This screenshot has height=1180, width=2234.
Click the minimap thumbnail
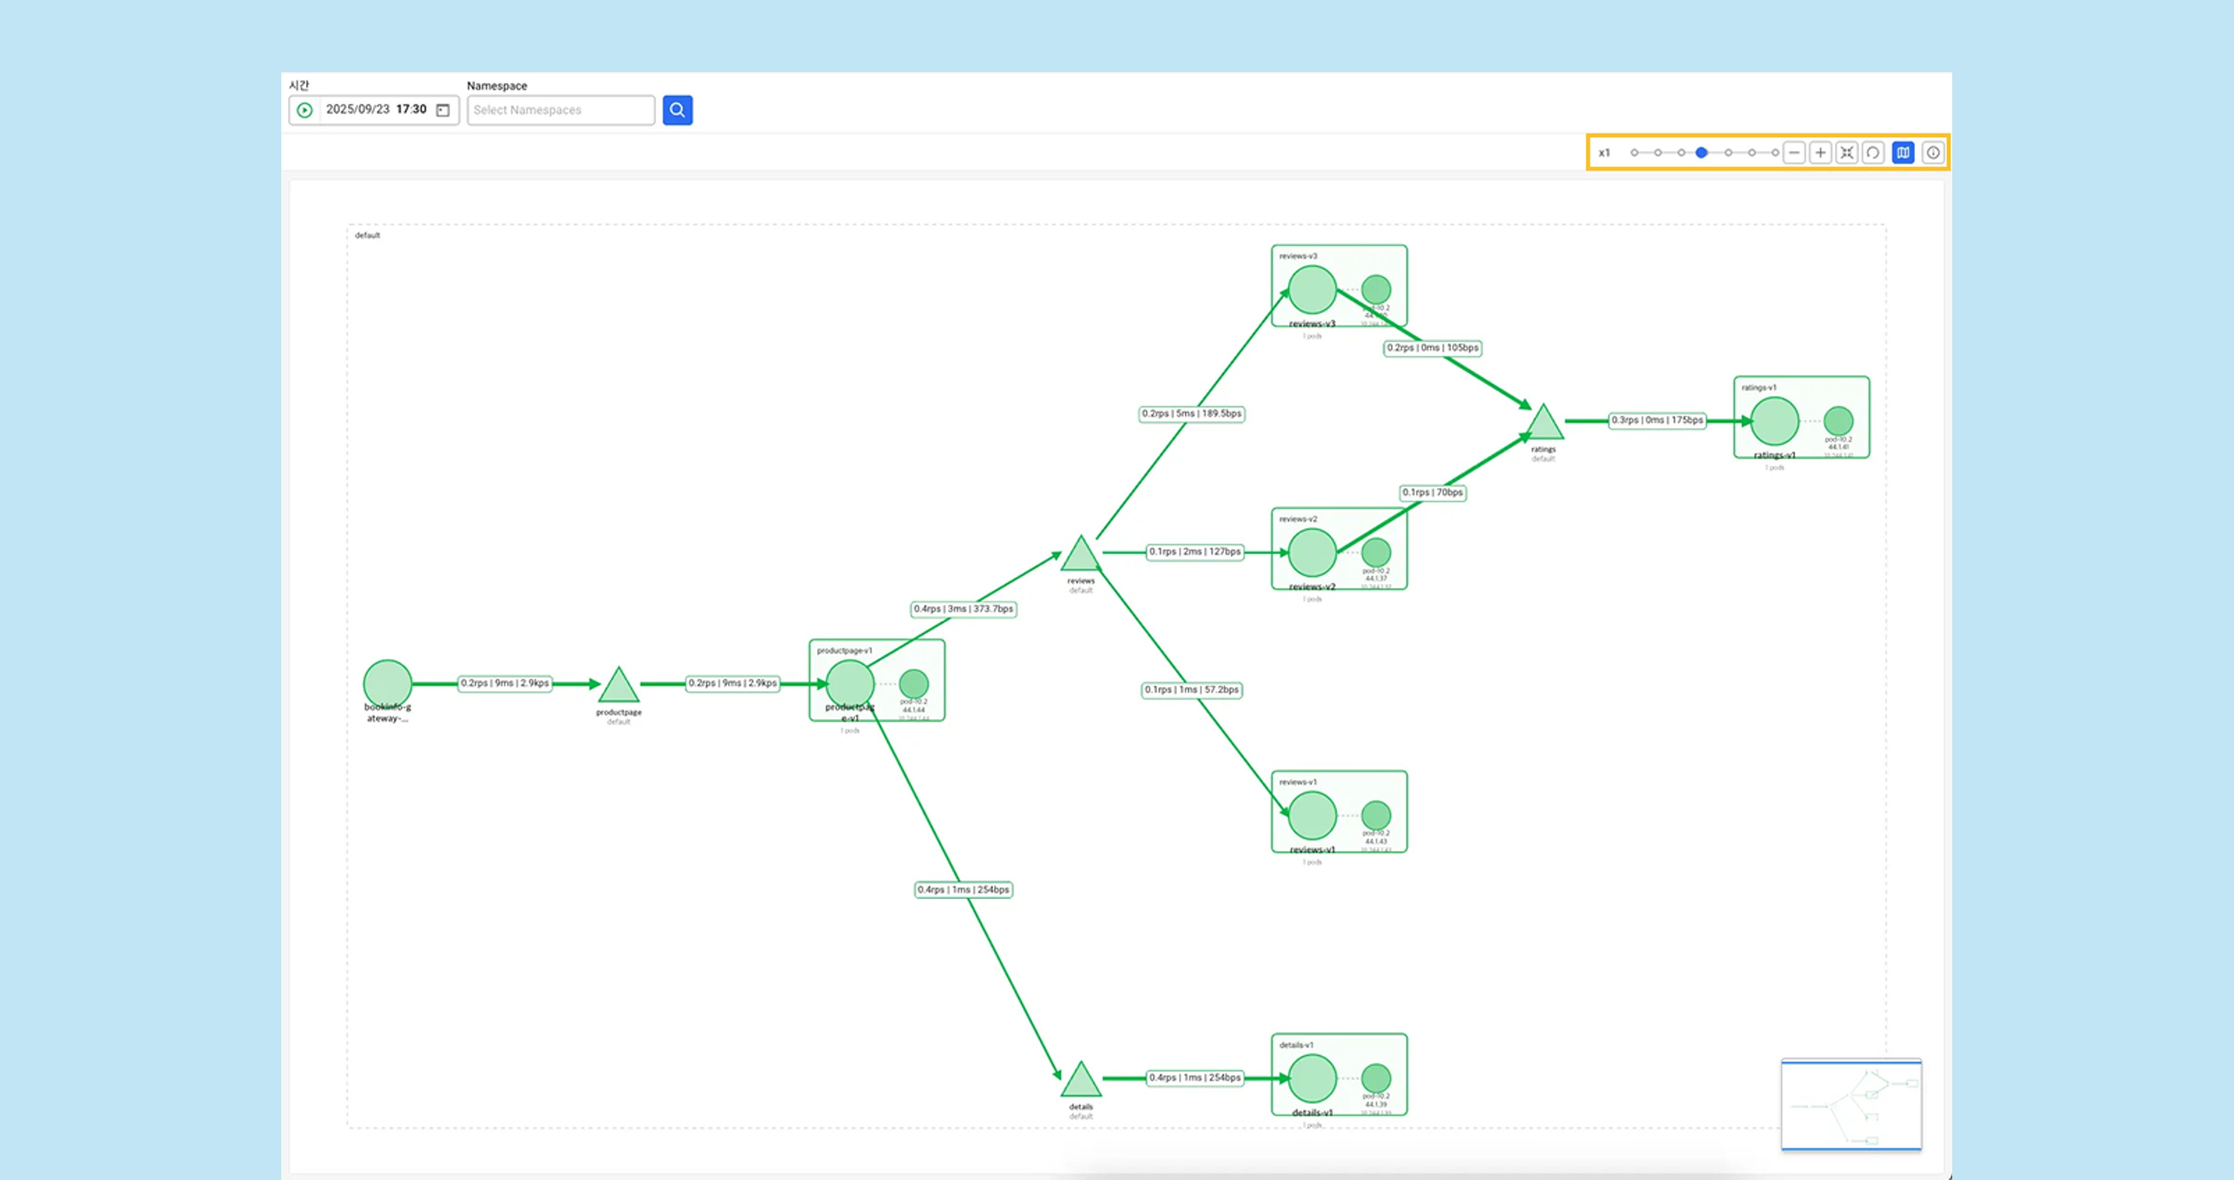[x=1851, y=1104]
